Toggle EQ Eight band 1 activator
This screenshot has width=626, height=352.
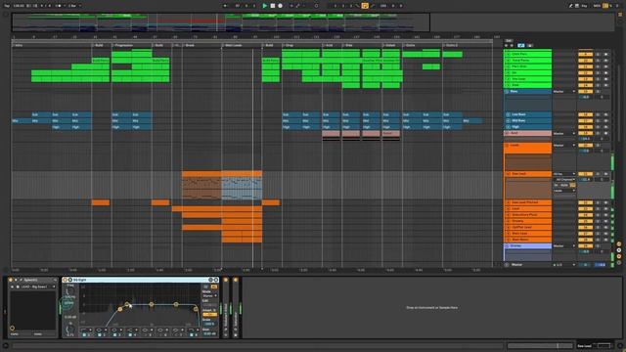84,334
